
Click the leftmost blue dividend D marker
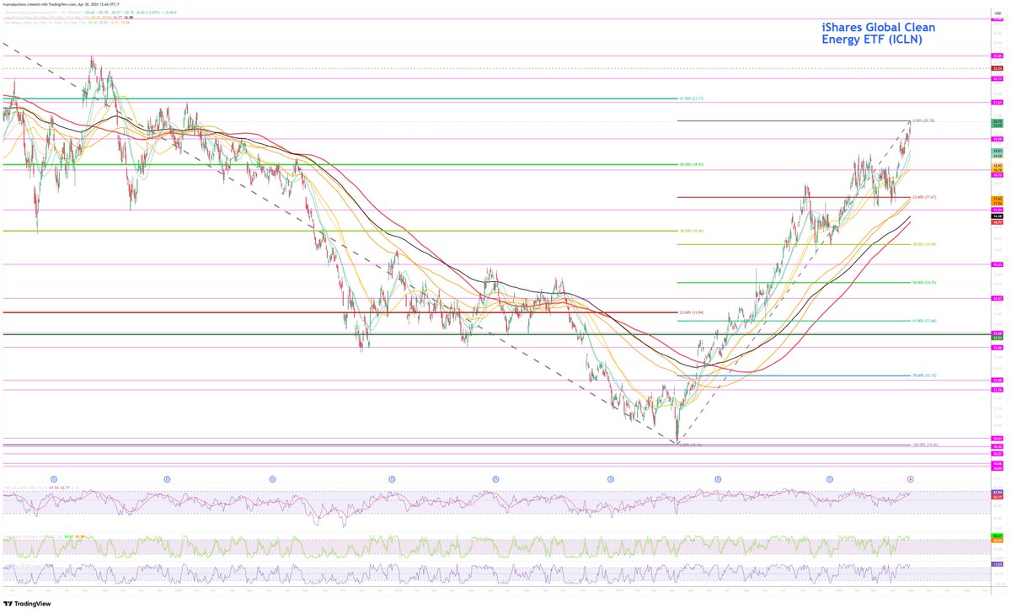pos(54,478)
